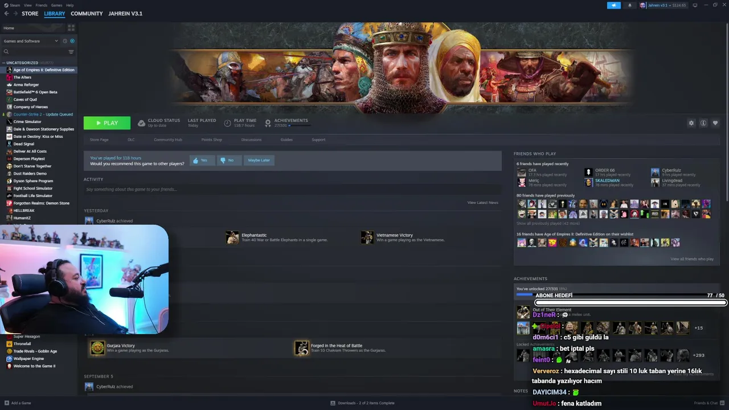The image size is (729, 410).
Task: Open the DLC link
Action: click(131, 140)
